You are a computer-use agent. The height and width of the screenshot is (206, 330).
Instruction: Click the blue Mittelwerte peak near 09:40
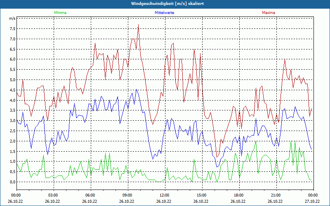(x=137, y=89)
